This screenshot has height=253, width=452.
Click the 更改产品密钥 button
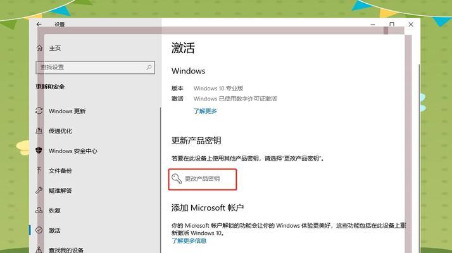(x=203, y=179)
